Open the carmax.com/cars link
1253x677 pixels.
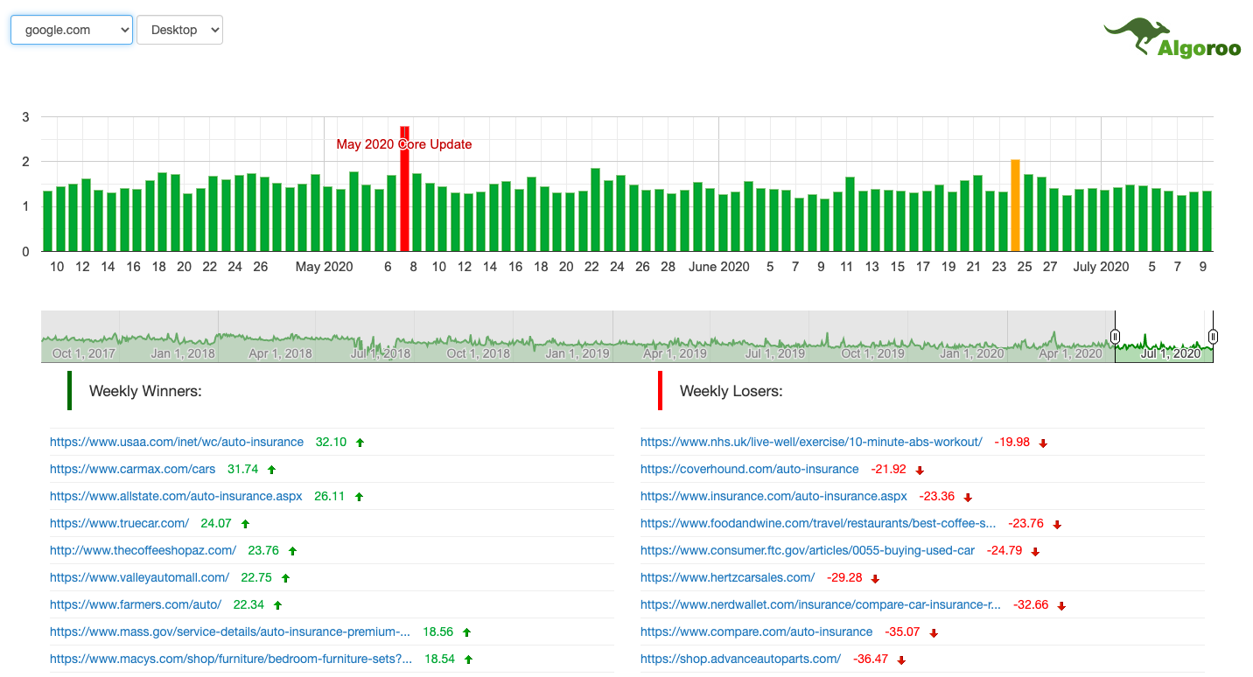(132, 469)
